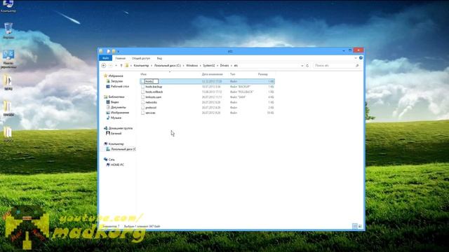Sort by the Тип column header
449x252 pixels.
(x=232, y=74)
